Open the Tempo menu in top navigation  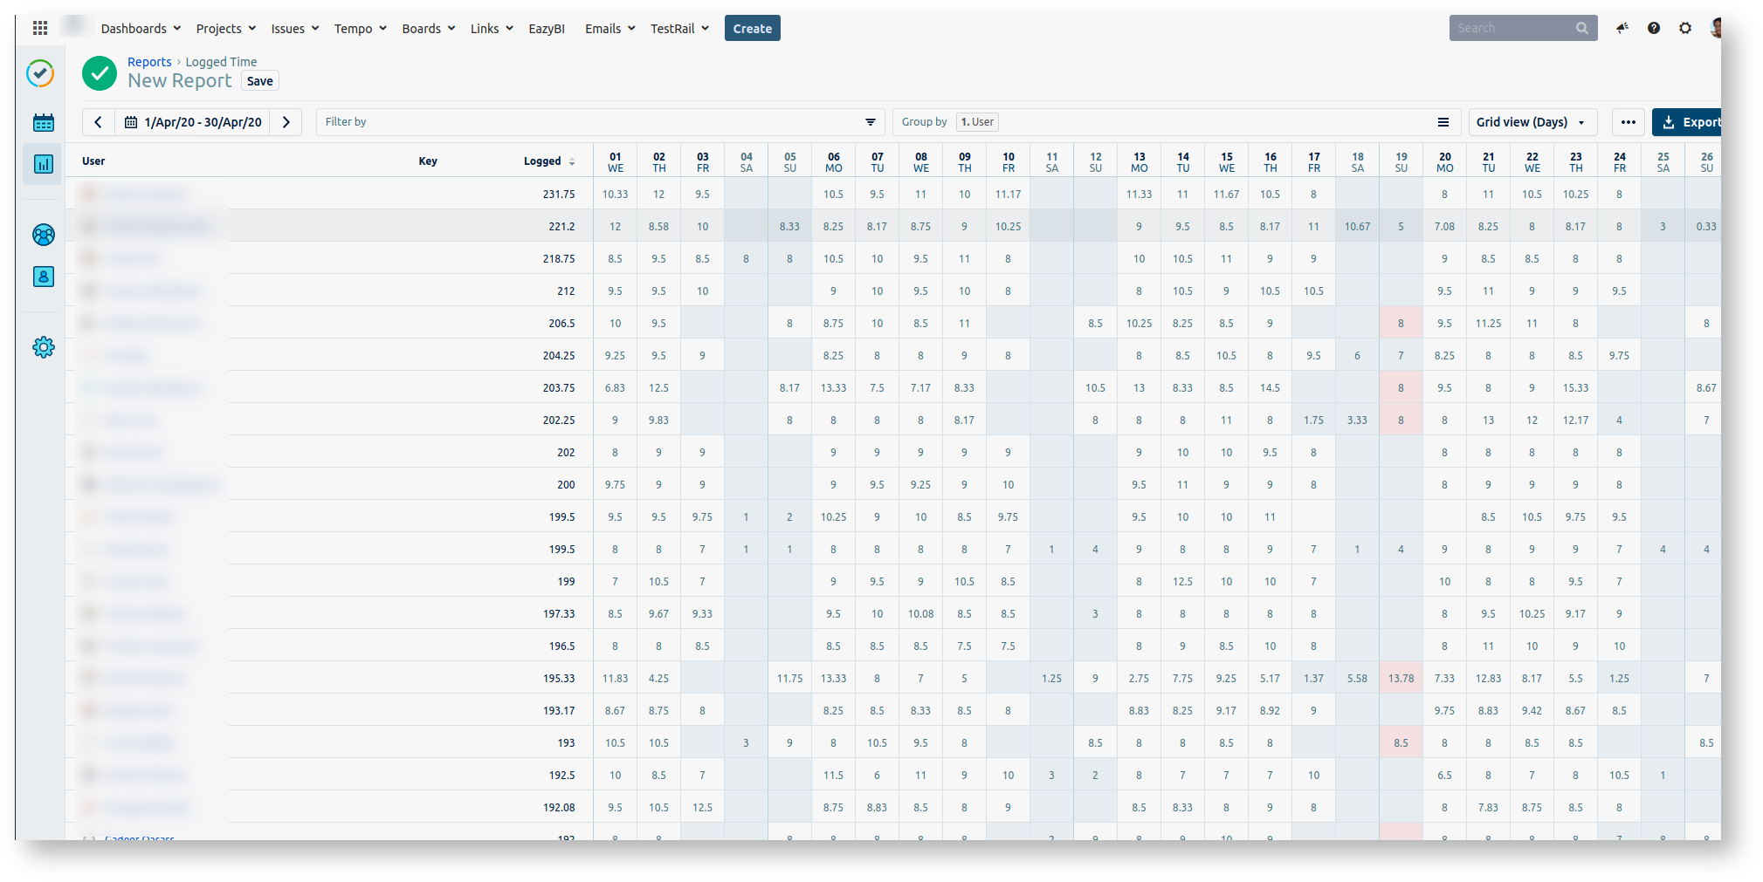point(360,29)
